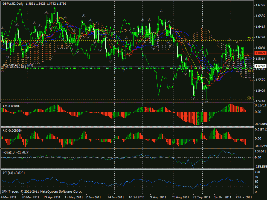Click the 1.5575 price scale value
267x200 pixels.
(x=260, y=80)
